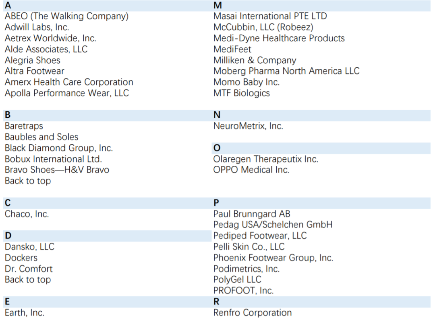The image size is (435, 325).
Task: Open Baubles and Soles listing
Action: click(41, 137)
